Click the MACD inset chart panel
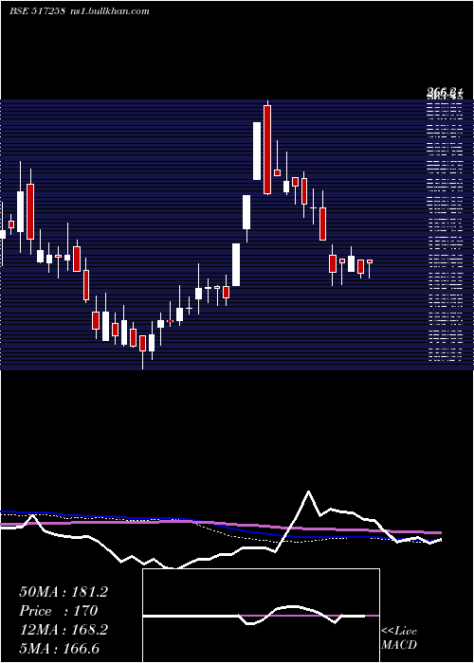The width and height of the screenshot is (474, 663). click(261, 616)
